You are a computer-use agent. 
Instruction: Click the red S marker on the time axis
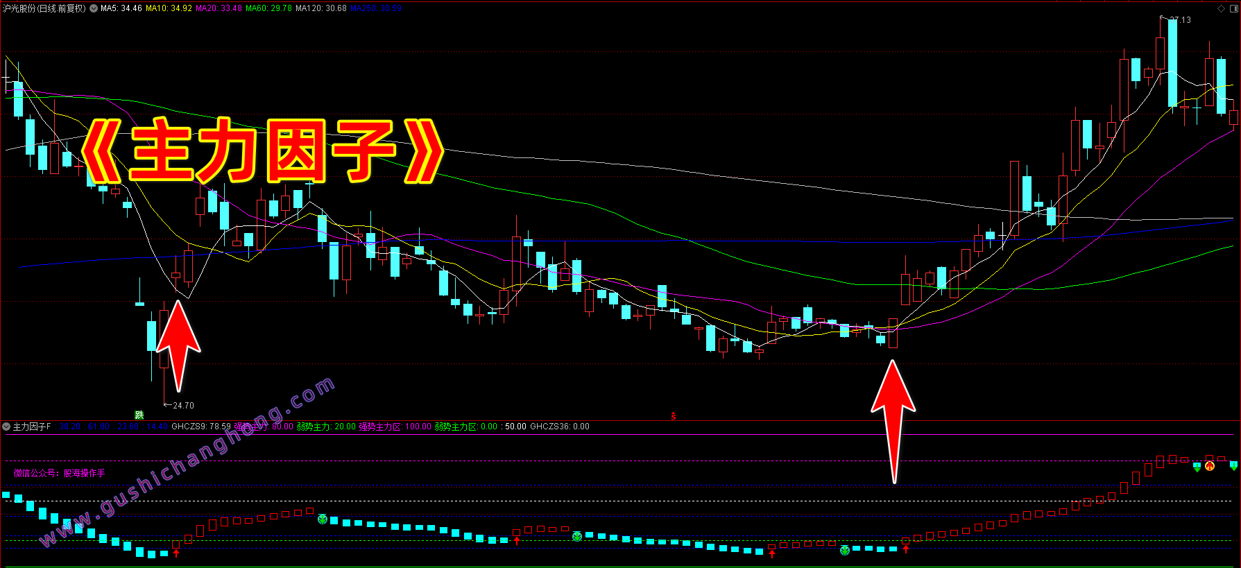(673, 416)
